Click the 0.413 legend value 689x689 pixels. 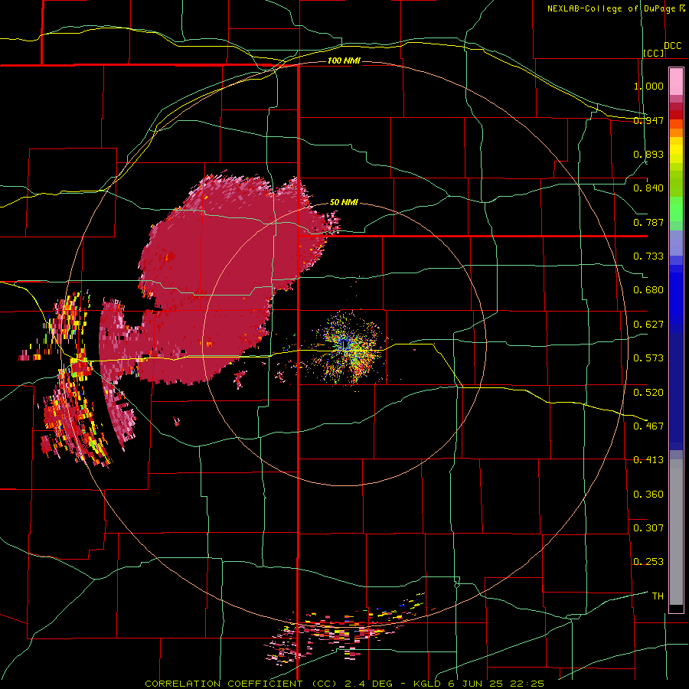[648, 460]
